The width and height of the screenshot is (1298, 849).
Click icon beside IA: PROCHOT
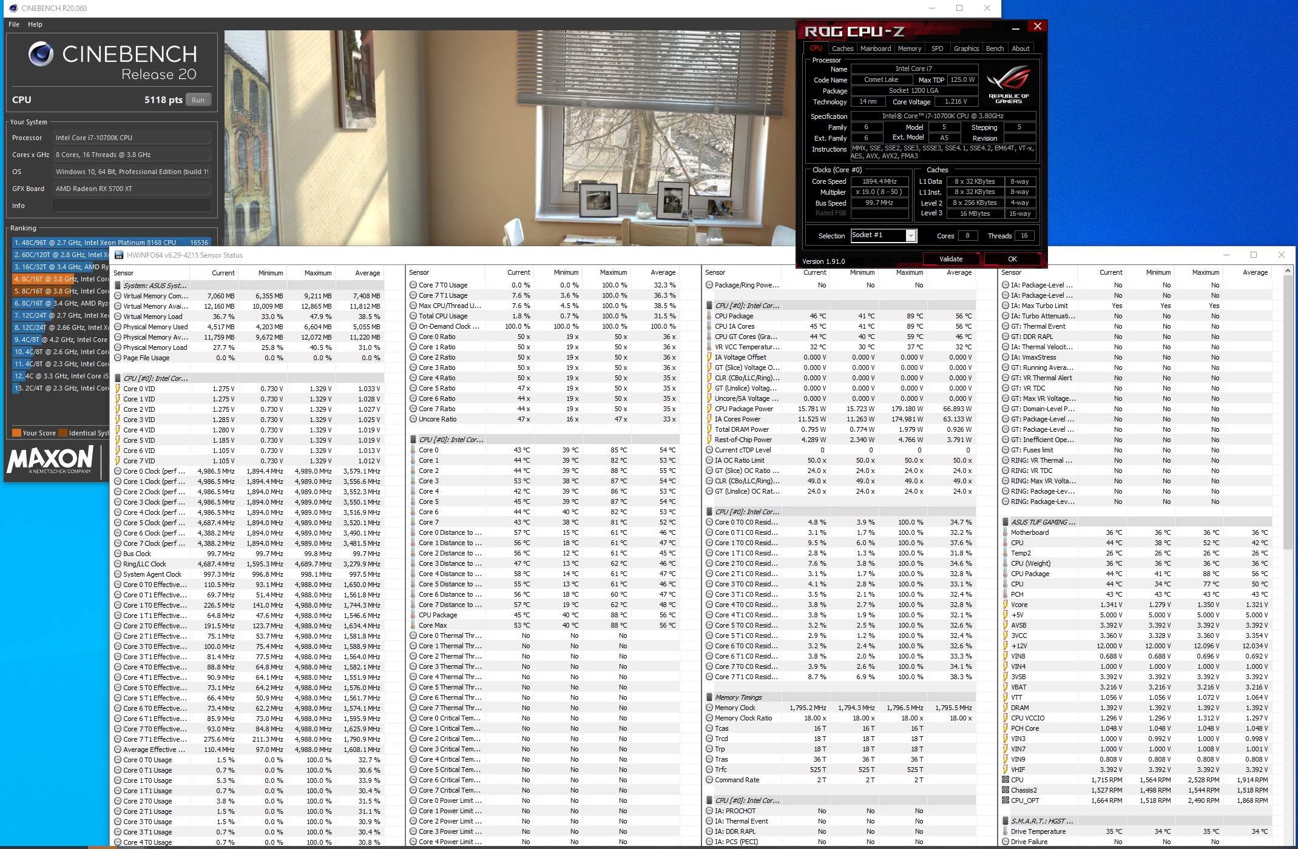[x=709, y=811]
